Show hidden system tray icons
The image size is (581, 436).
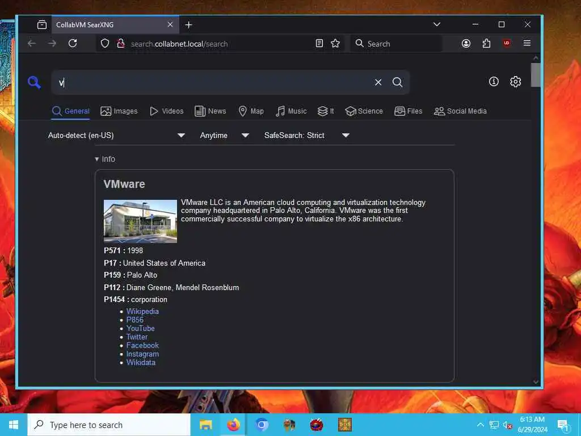coord(480,425)
